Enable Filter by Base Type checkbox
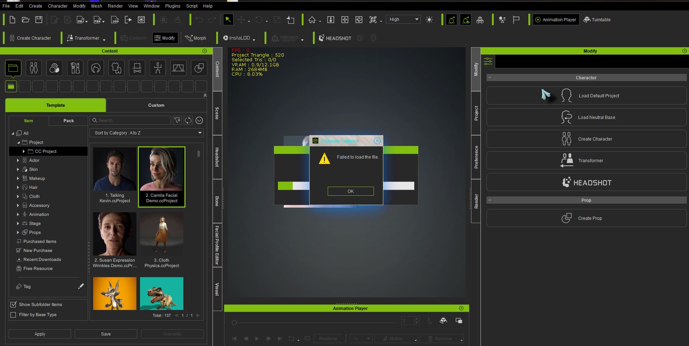The width and height of the screenshot is (689, 346). [13, 315]
